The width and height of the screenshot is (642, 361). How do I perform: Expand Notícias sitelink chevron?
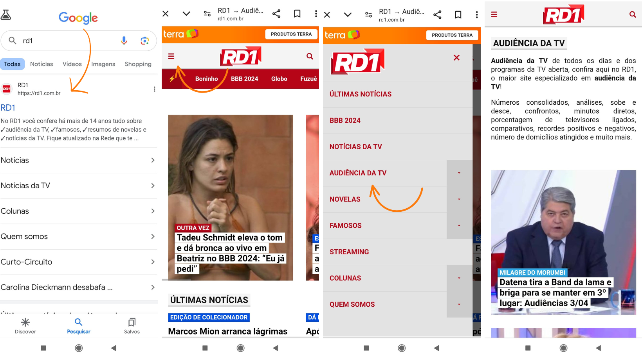tap(153, 160)
